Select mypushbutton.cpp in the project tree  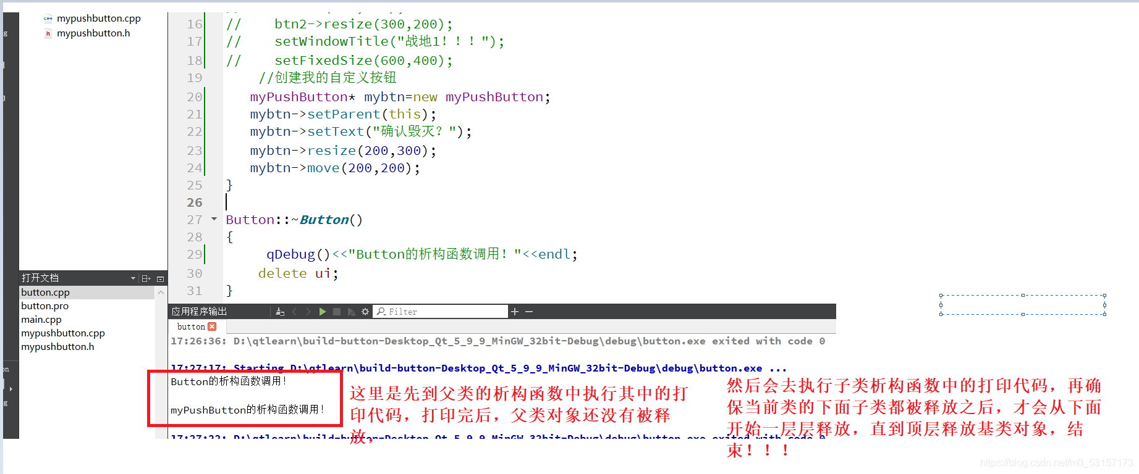pos(98,19)
